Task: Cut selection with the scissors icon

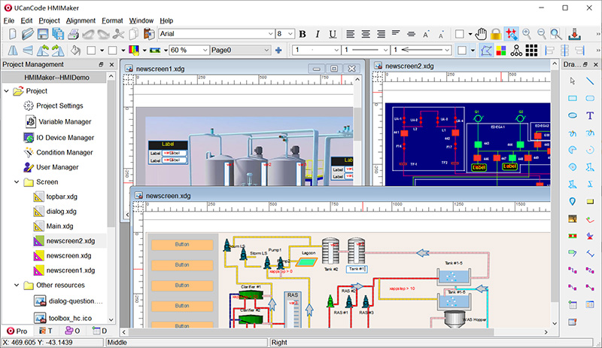Action: 119,34
